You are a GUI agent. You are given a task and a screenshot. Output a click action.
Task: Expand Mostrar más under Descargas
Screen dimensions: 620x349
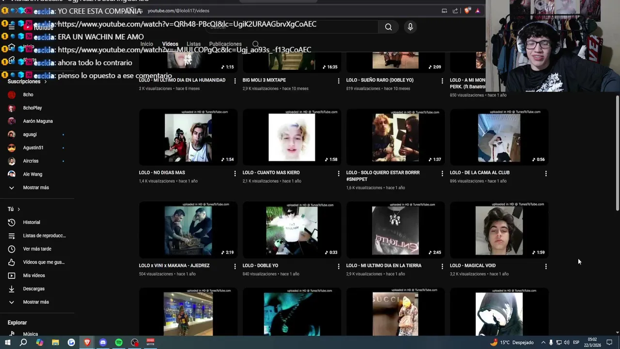(x=37, y=302)
